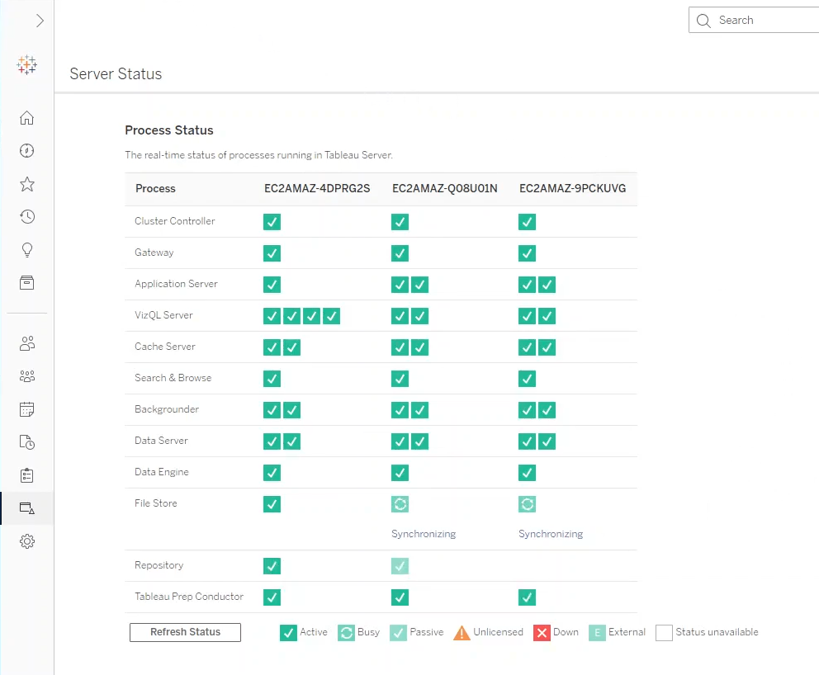The width and height of the screenshot is (819, 675).
Task: Click the empty Status unavailable legend box
Action: tap(664, 633)
